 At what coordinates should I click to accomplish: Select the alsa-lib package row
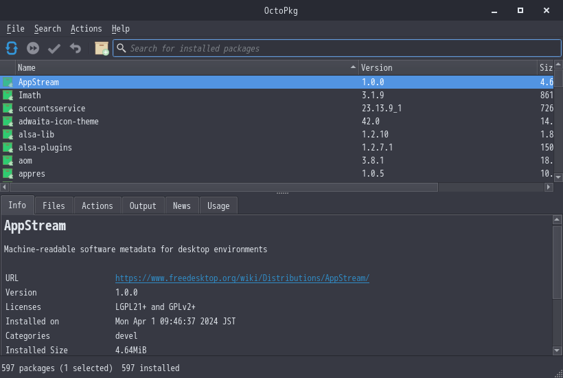(277, 135)
